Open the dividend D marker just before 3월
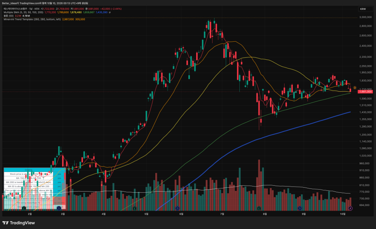 (59, 208)
